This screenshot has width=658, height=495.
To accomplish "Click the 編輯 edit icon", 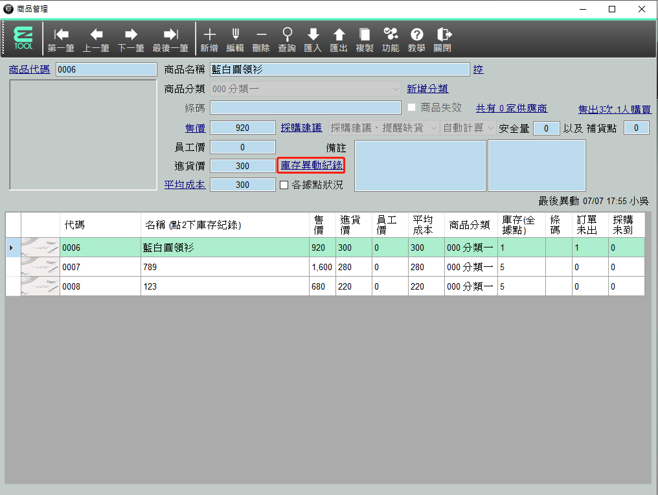I will [x=235, y=40].
